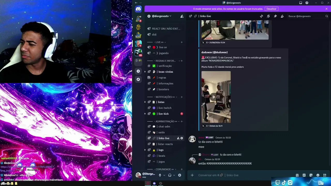Create channel in ADMINISTRAÇÃO category
Screen dimensions: 331x186
[x=182, y=121]
